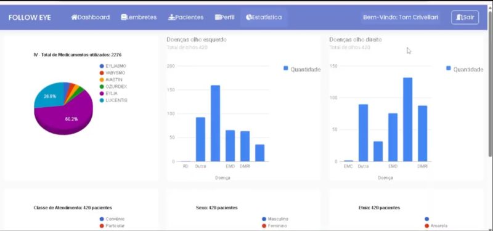Select the Estatística menu item
This screenshot has width=493, height=231.
pyautogui.click(x=264, y=17)
